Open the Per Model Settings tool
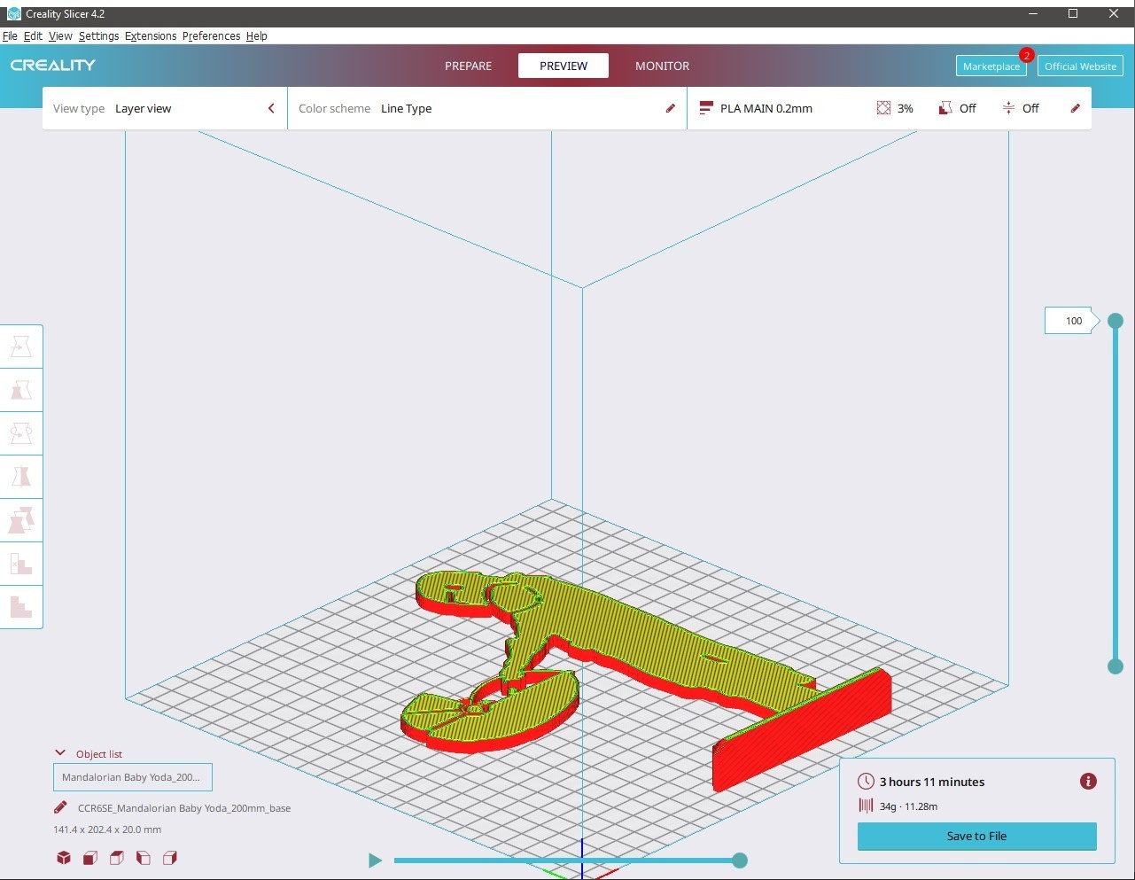This screenshot has height=880, width=1135. 21,520
